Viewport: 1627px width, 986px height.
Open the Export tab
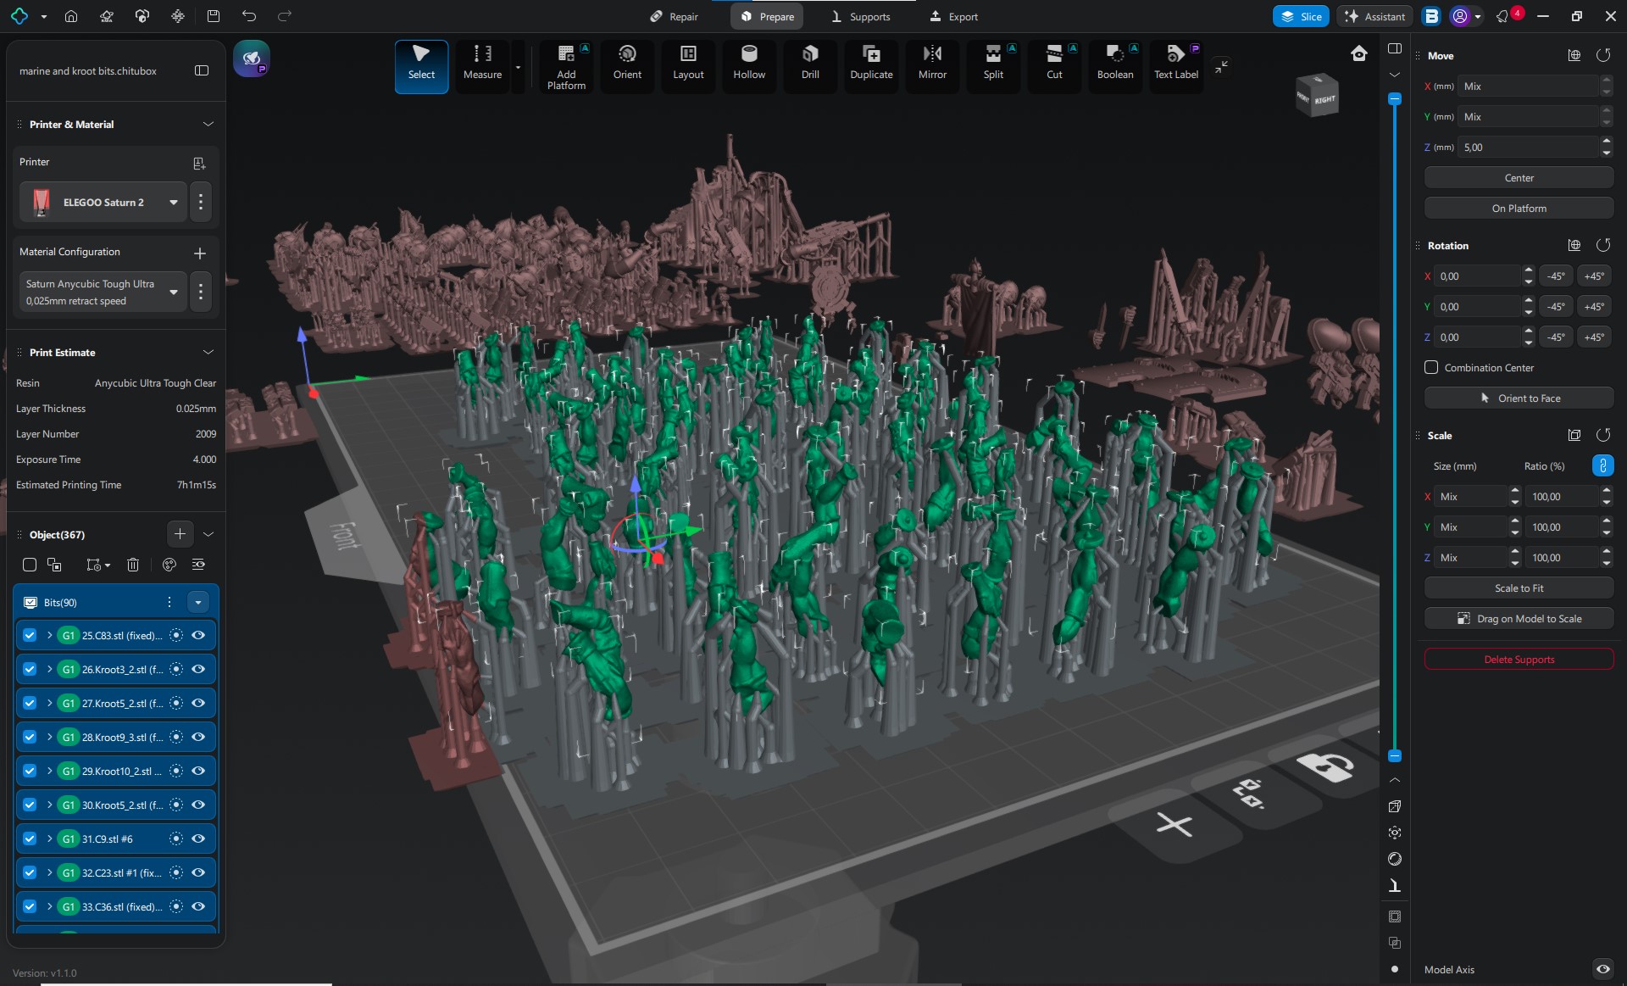953,16
